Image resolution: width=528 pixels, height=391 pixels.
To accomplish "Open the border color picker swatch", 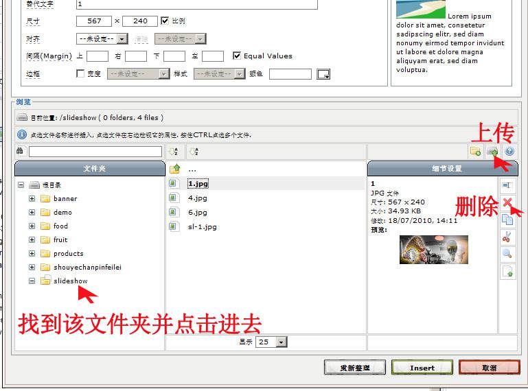I will (x=323, y=74).
